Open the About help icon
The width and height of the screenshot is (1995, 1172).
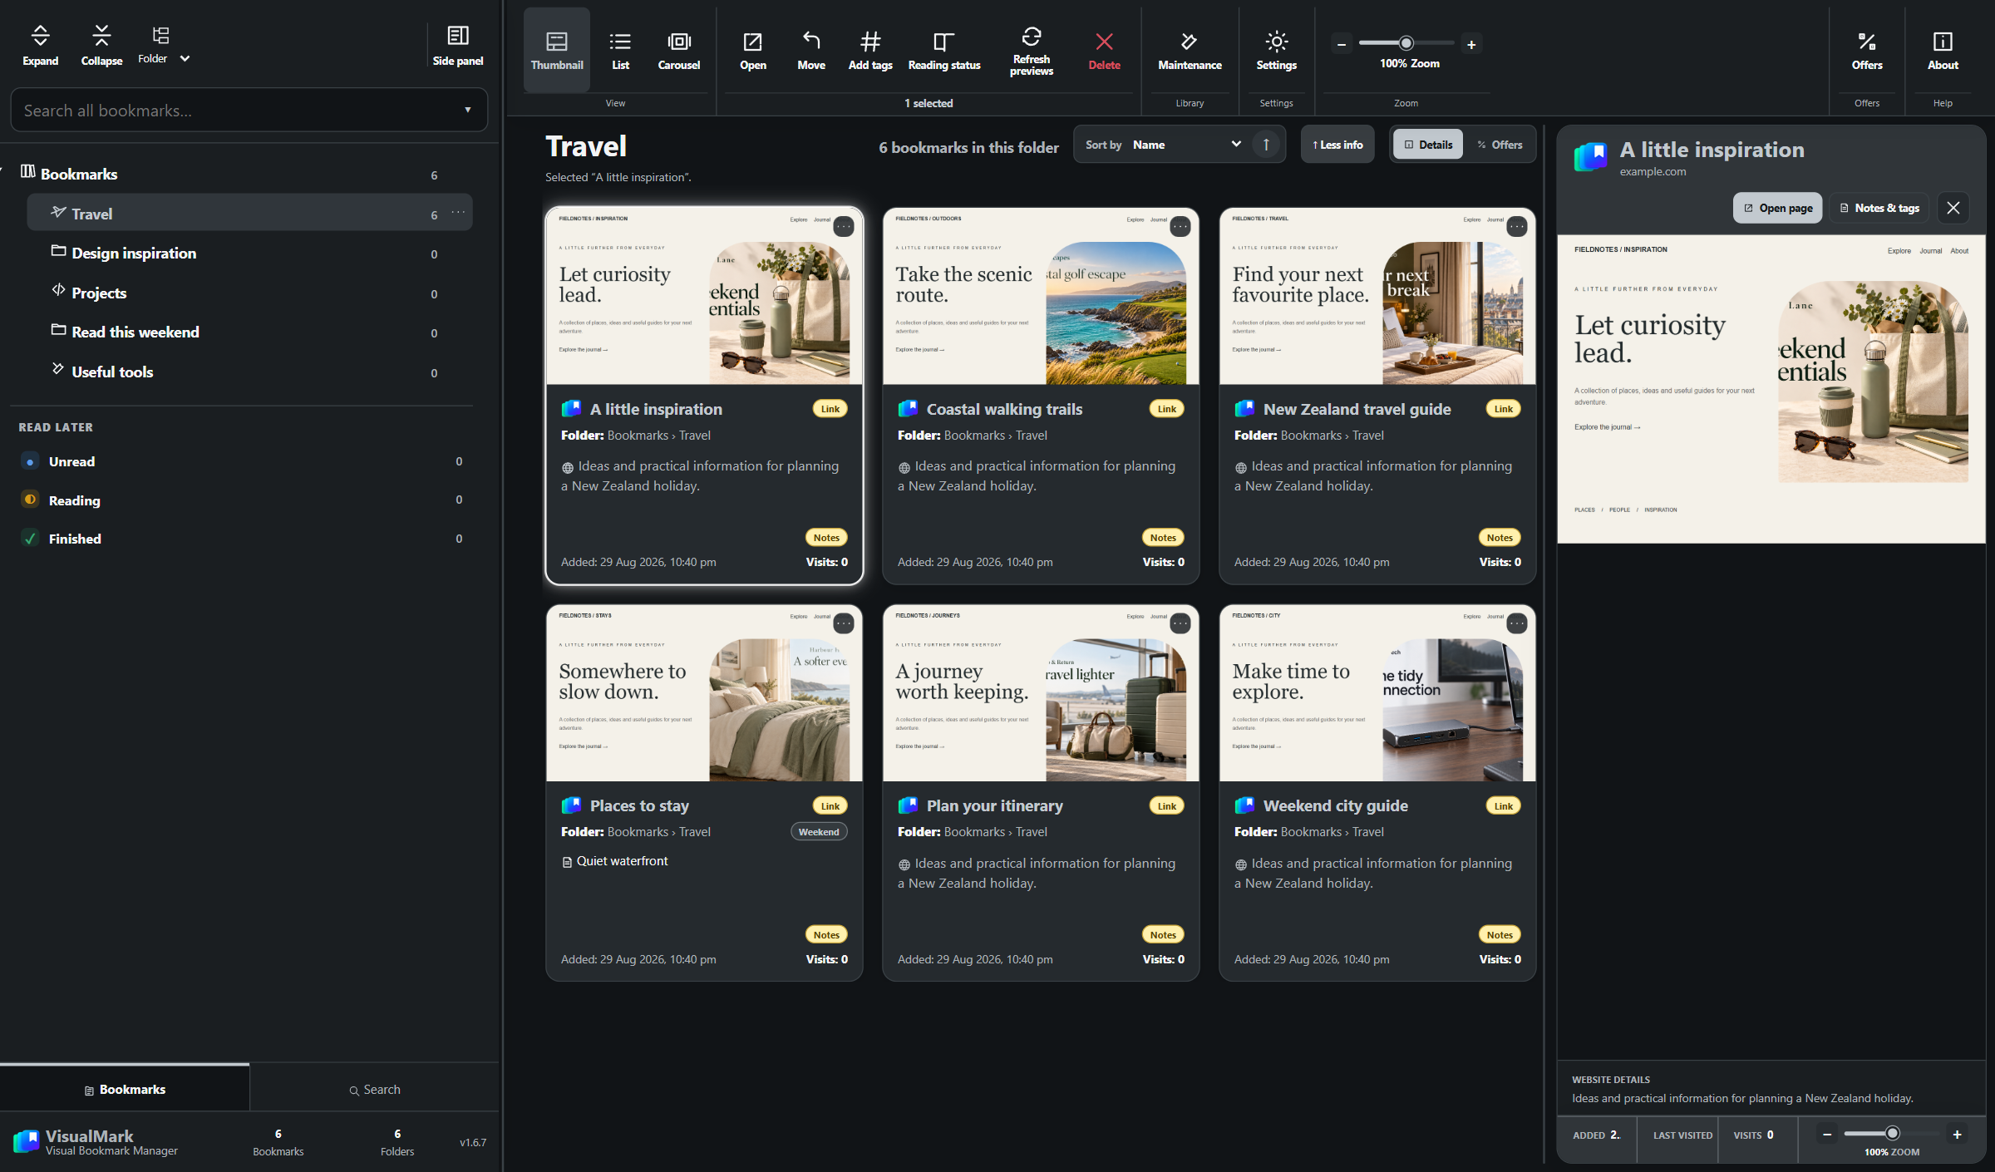[x=1943, y=42]
